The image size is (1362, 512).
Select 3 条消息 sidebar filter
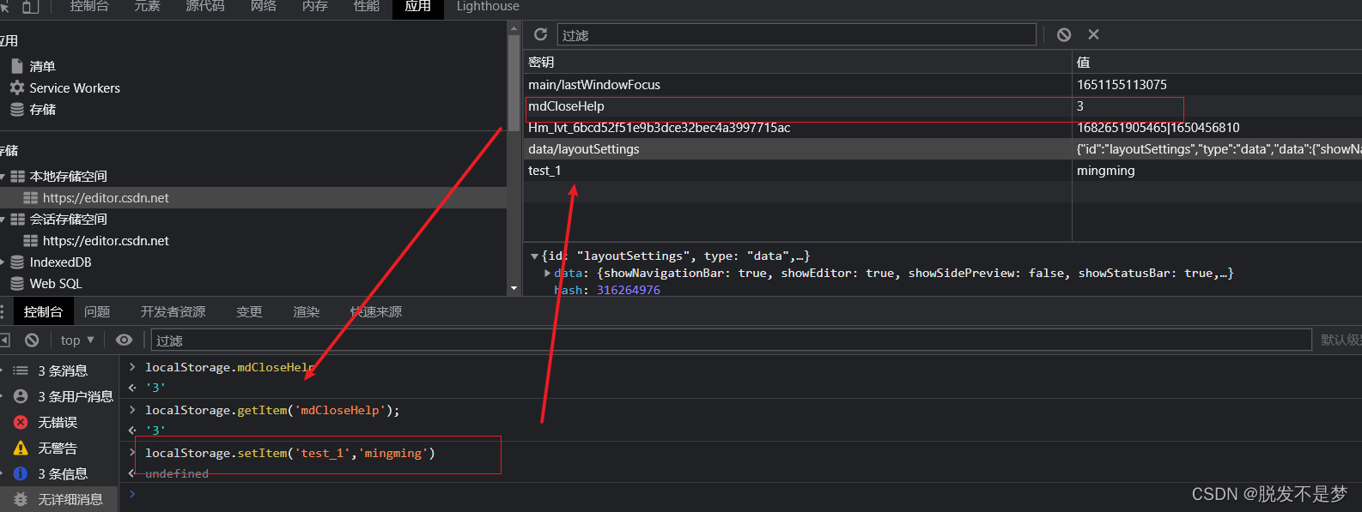coord(59,370)
